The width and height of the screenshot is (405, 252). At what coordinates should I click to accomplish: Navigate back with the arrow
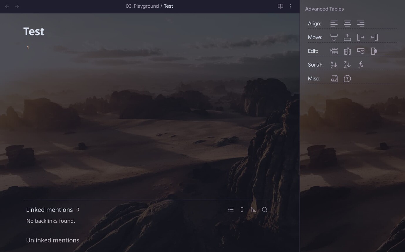coord(6,6)
